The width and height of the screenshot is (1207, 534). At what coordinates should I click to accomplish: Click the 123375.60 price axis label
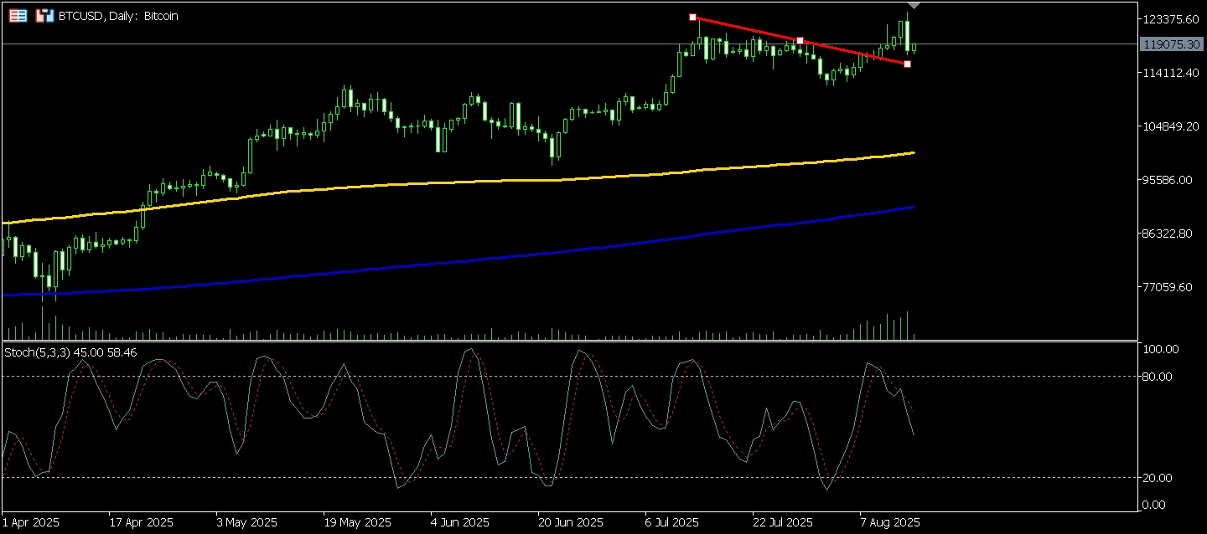pos(1171,19)
